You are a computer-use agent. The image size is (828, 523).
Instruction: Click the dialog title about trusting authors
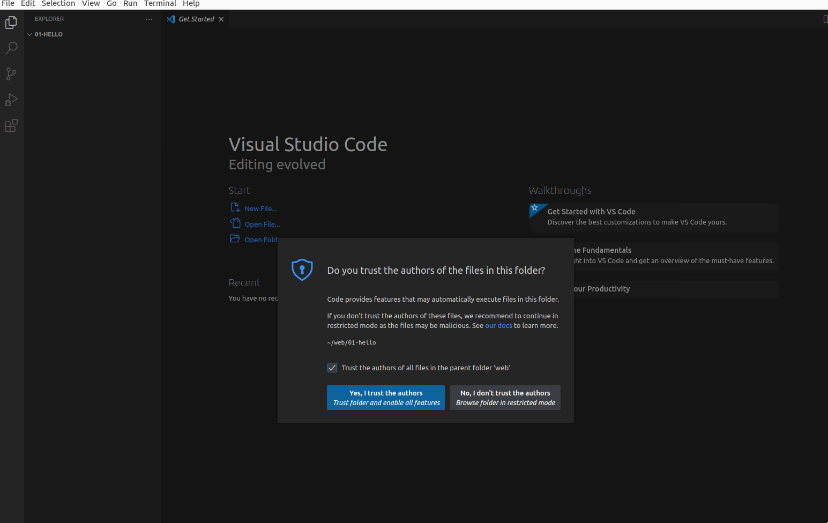(x=436, y=271)
